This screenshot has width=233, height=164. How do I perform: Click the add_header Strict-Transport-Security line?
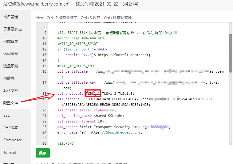click(x=114, y=127)
